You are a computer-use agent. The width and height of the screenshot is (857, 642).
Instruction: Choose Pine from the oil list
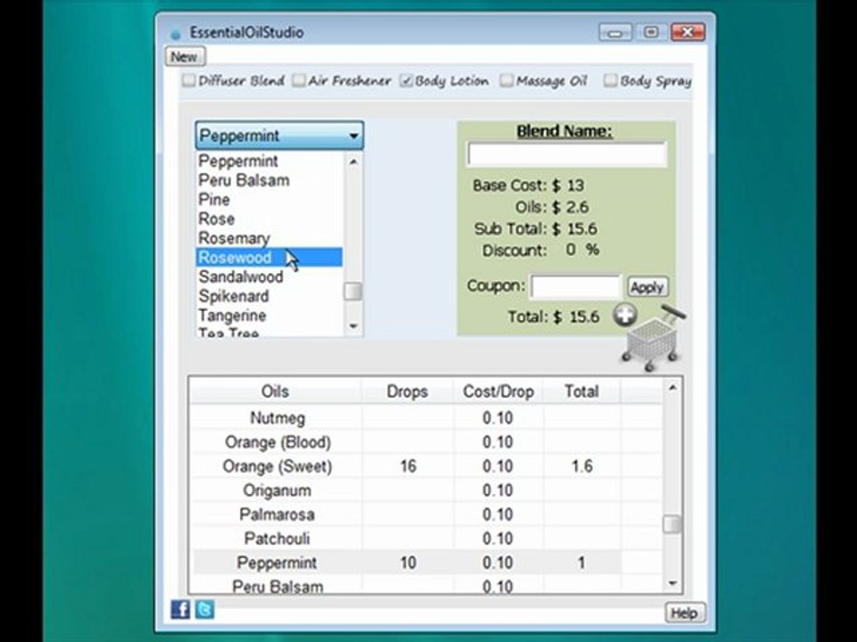click(x=270, y=200)
